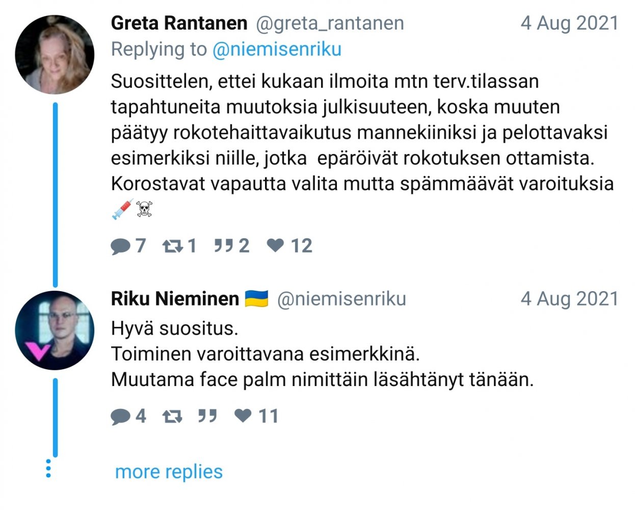Click reply icon on Greta Rantanen's tweet
The image size is (635, 510).
tap(120, 246)
